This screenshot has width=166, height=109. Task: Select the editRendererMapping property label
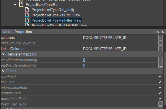(x=18, y=65)
